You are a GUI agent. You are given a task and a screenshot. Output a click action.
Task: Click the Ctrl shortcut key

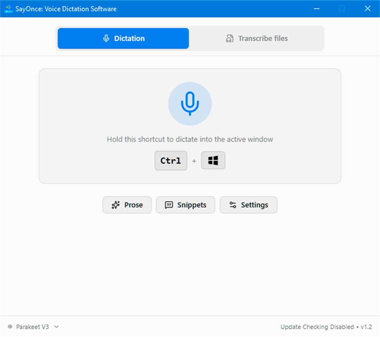coord(171,160)
